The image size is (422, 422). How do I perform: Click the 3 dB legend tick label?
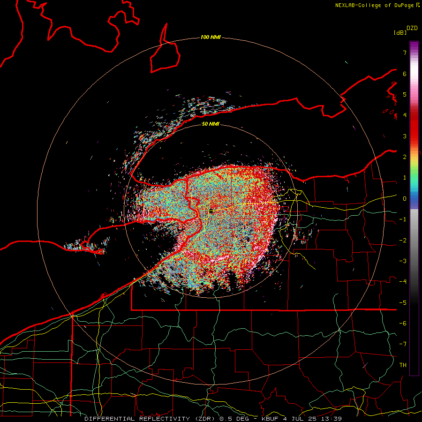pos(405,136)
